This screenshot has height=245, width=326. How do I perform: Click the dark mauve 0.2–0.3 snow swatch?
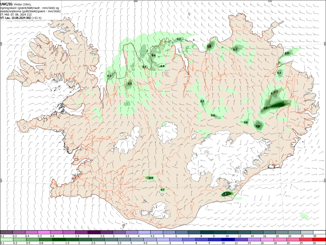[x=6, y=232]
